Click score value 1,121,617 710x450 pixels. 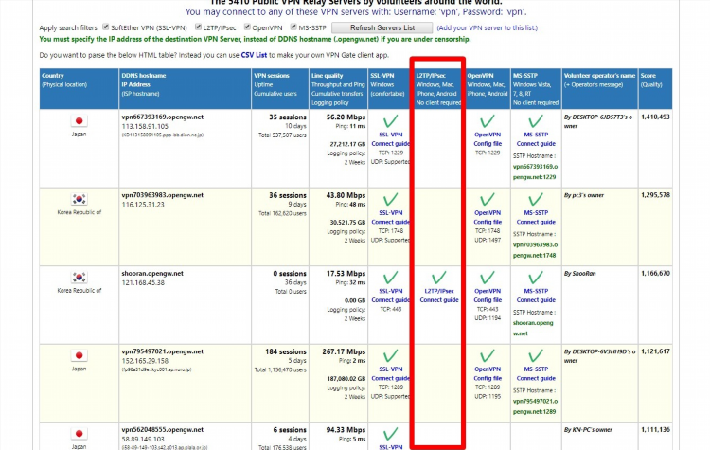[655, 351]
